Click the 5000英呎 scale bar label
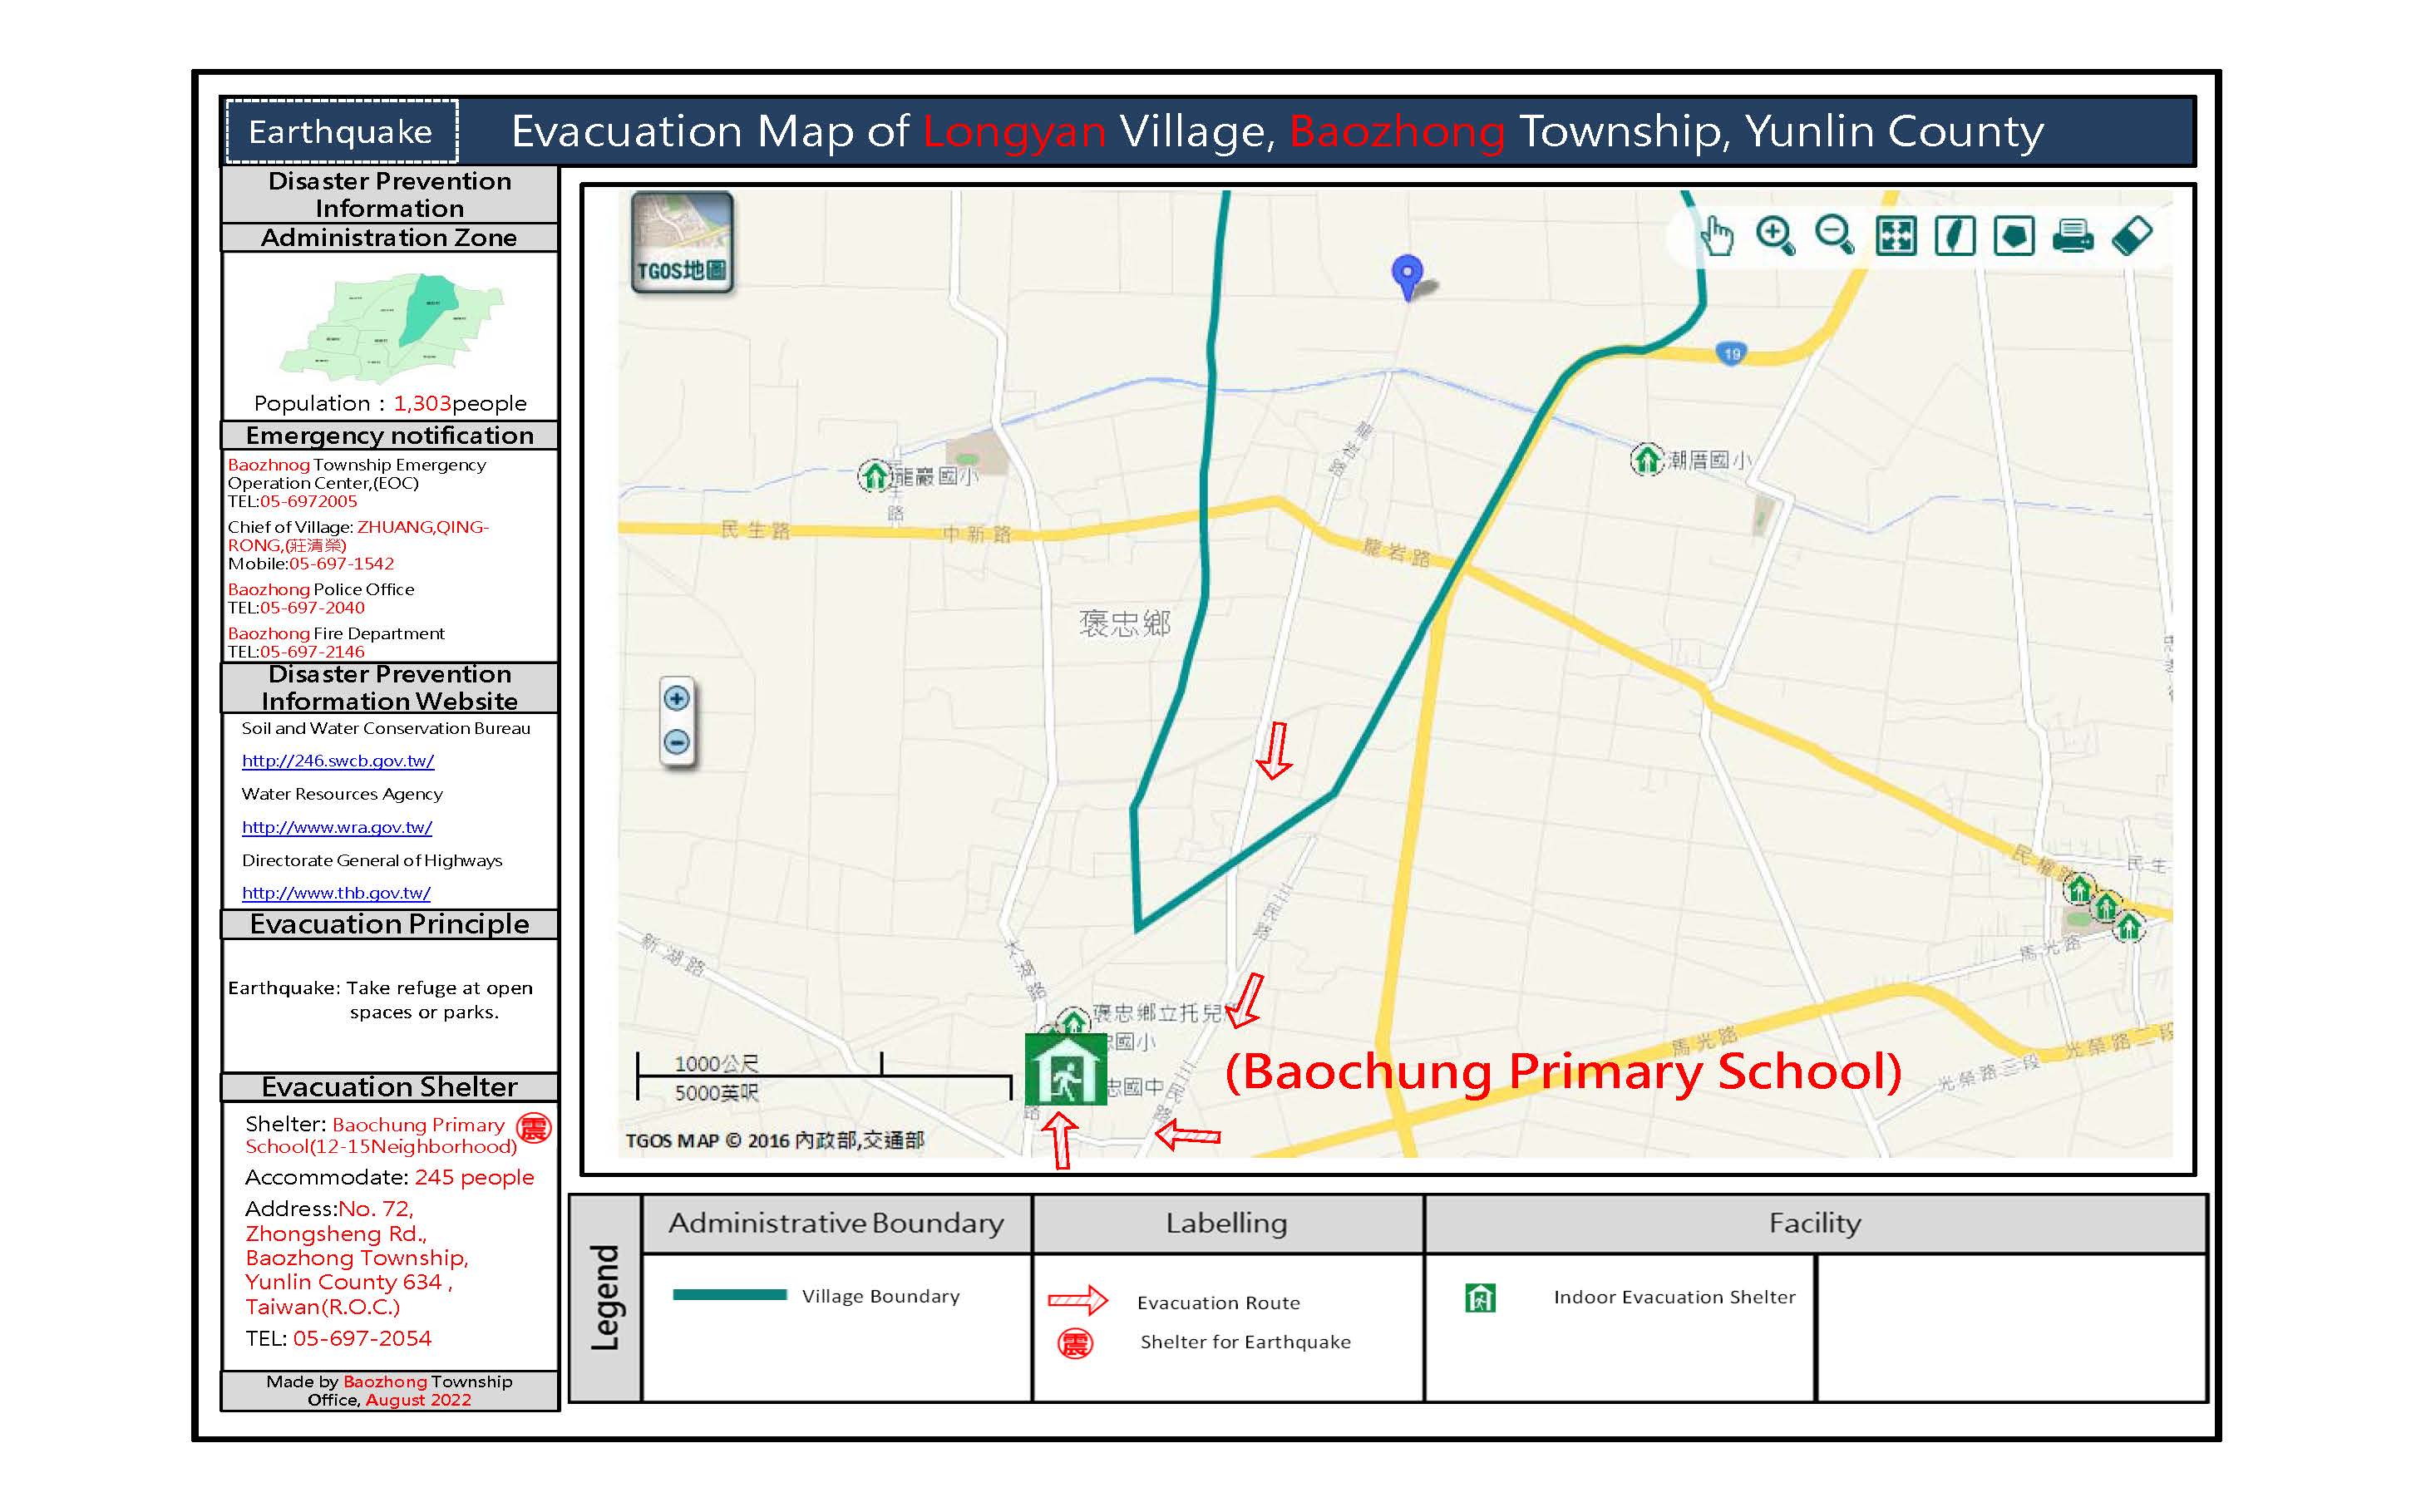 pos(716,1093)
